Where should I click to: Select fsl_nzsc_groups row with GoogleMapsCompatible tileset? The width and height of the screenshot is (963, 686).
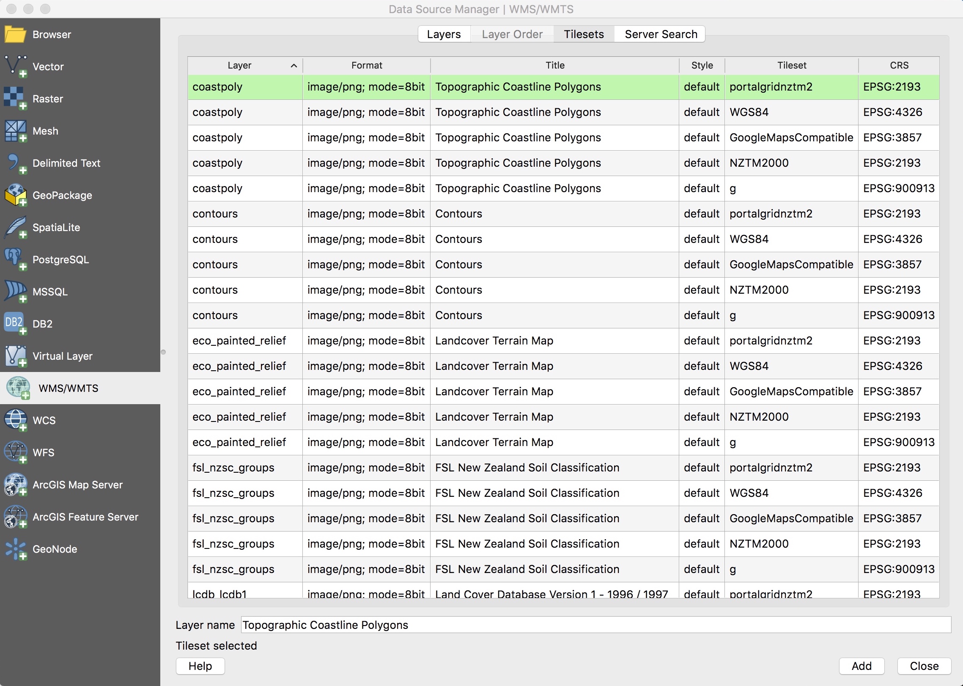click(563, 518)
